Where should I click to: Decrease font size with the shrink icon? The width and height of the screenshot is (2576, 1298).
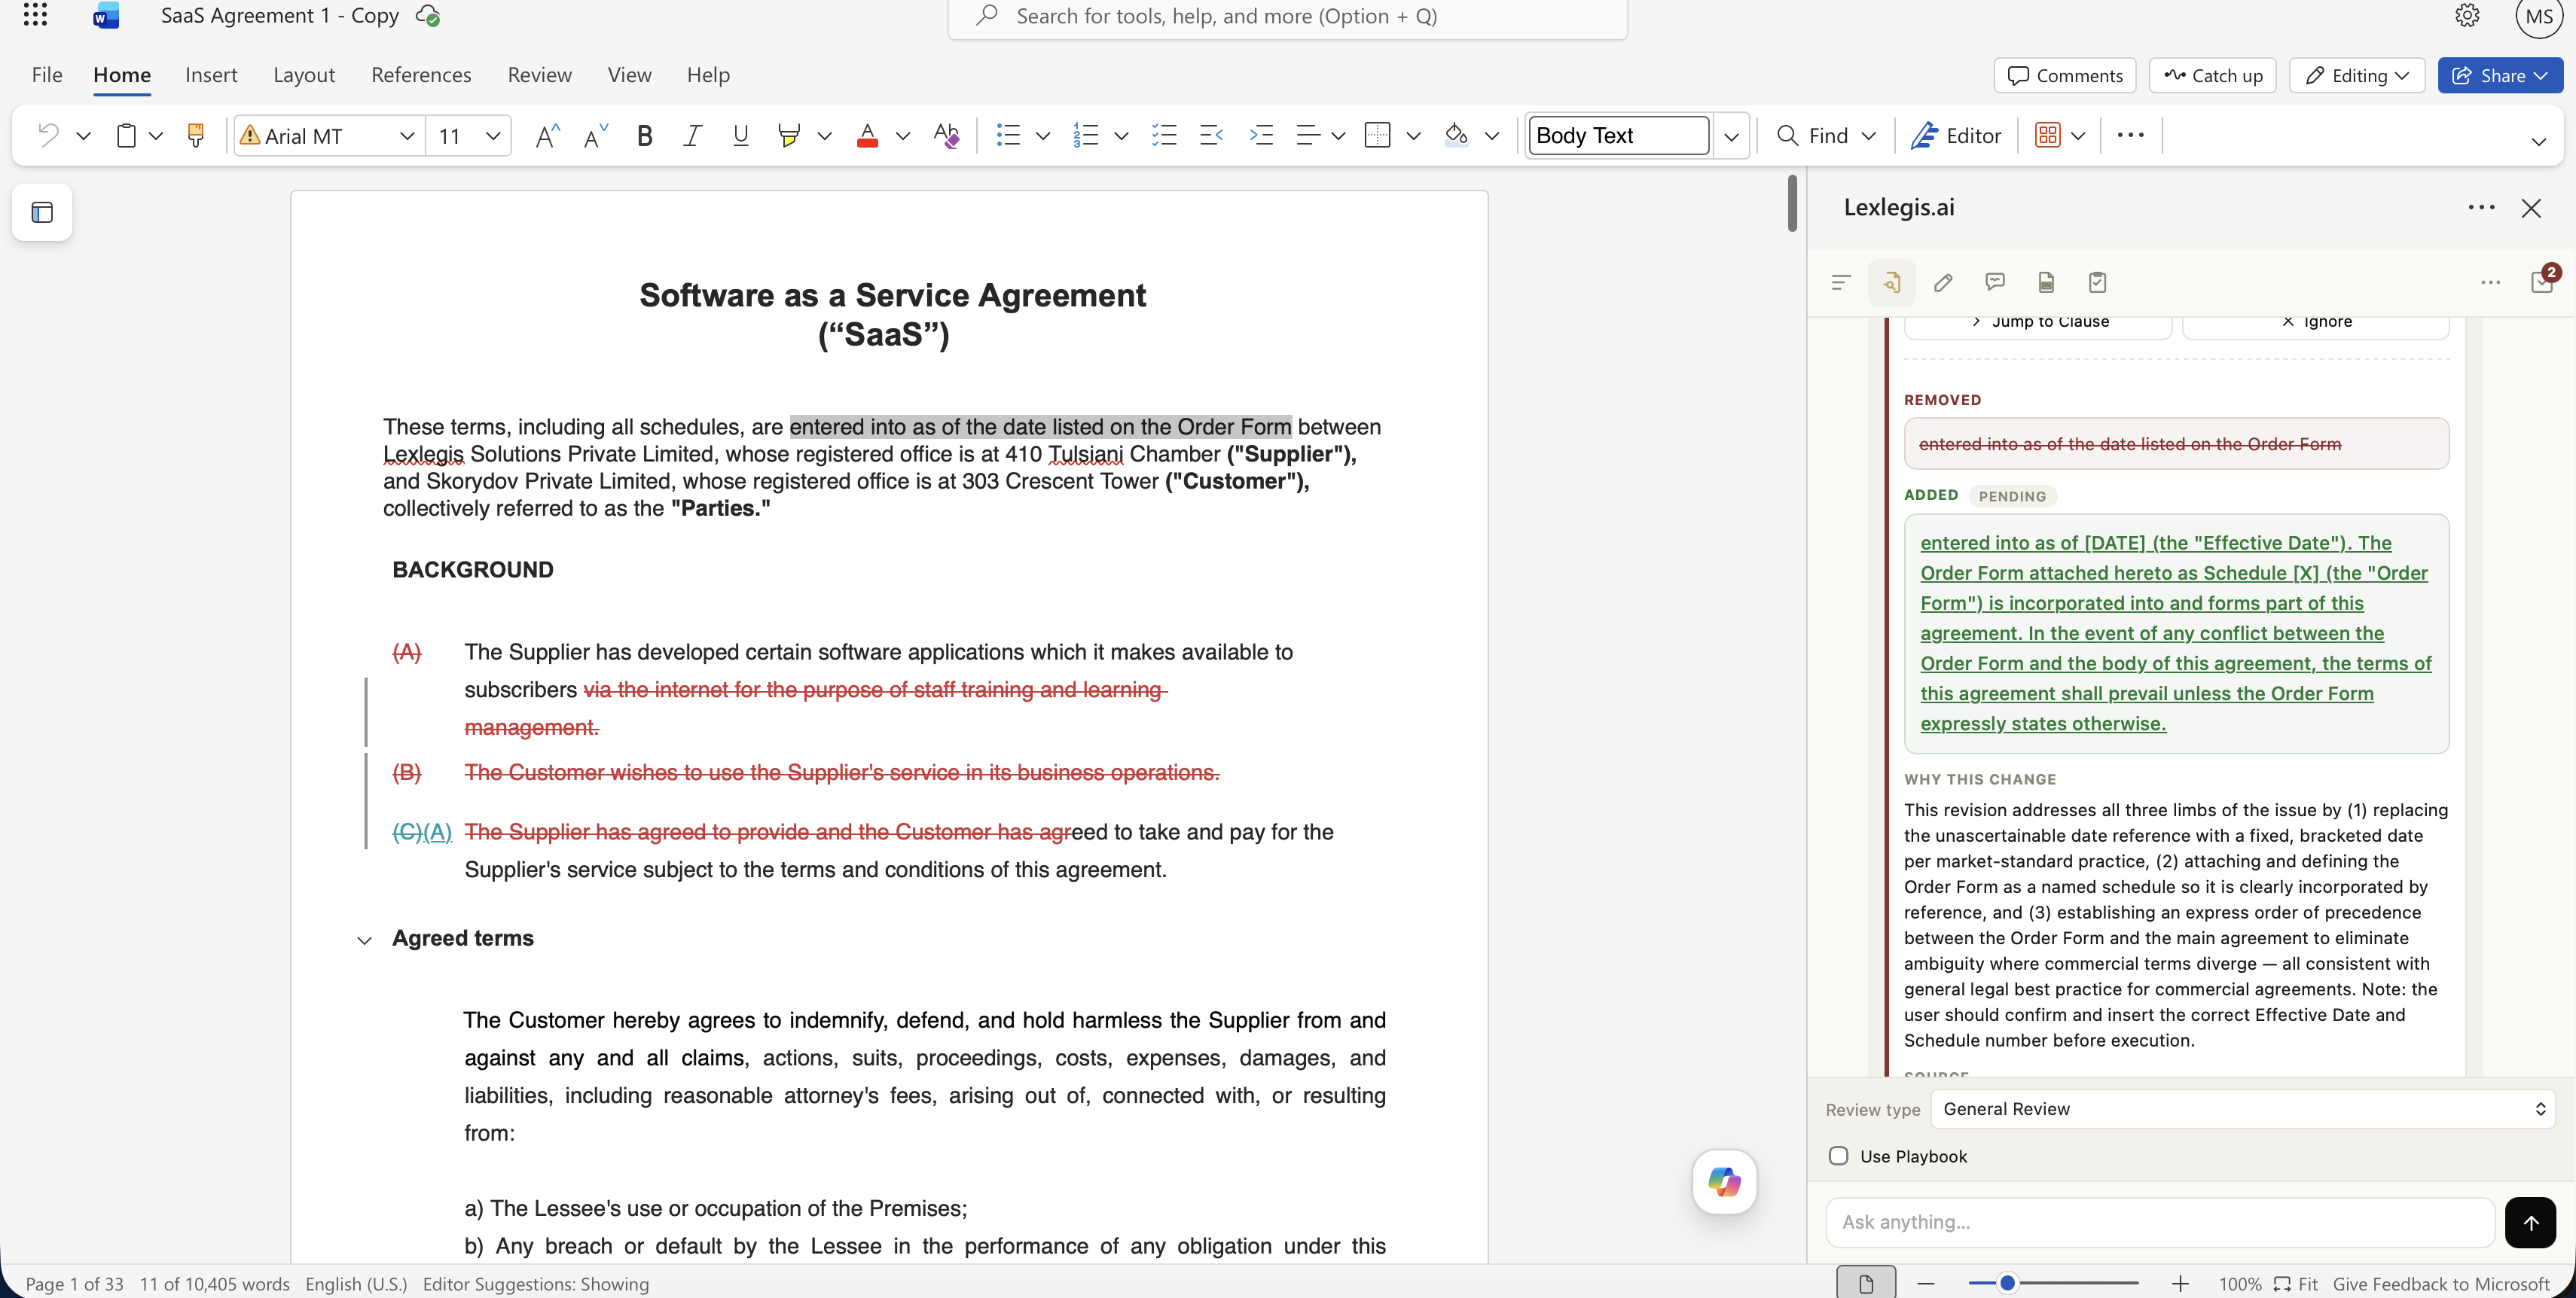tap(596, 135)
